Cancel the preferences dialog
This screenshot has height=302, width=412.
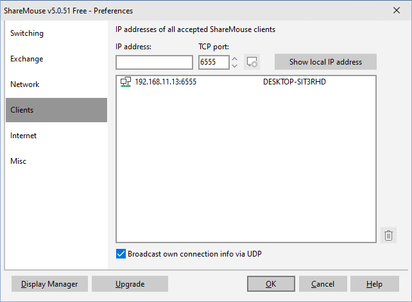tap(323, 283)
